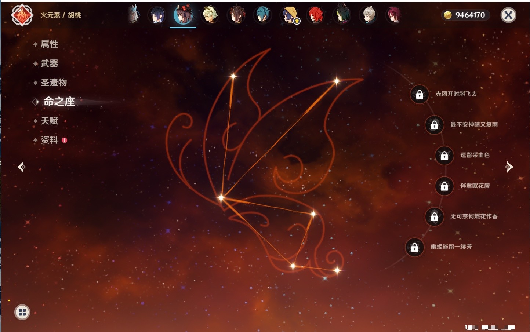Select the teal-haired character avatar
The width and height of the screenshot is (530, 332).
262,15
